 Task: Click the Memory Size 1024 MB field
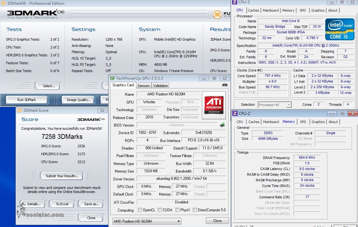click(151, 171)
